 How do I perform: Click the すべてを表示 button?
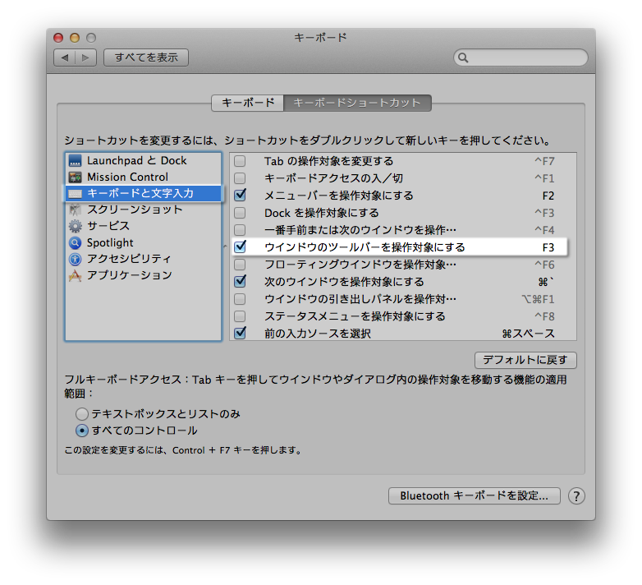[146, 58]
